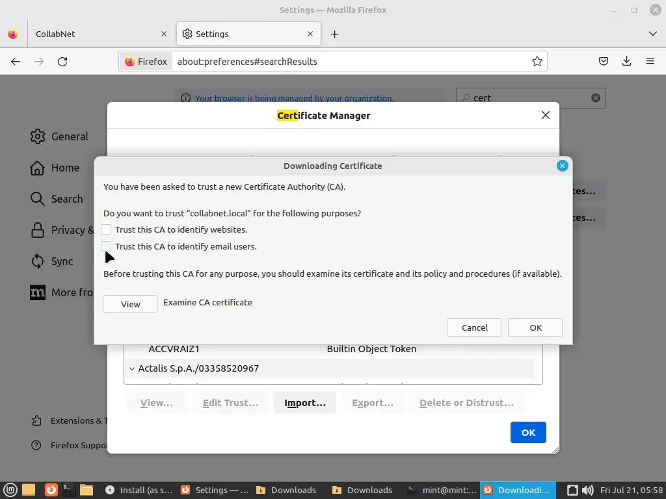Launch Firefox from the panel launcher
The width and height of the screenshot is (666, 499).
tap(51, 490)
